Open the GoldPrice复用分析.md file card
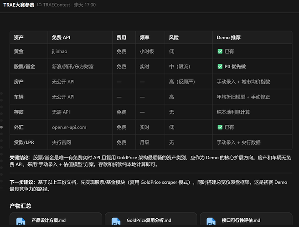299x227 pixels. [x=151, y=220]
